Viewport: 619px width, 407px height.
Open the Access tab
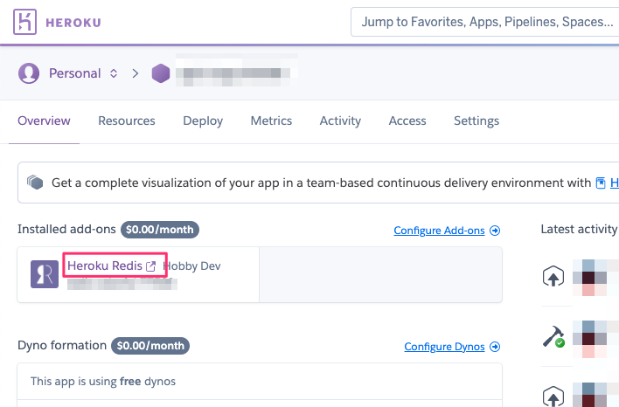click(x=407, y=121)
